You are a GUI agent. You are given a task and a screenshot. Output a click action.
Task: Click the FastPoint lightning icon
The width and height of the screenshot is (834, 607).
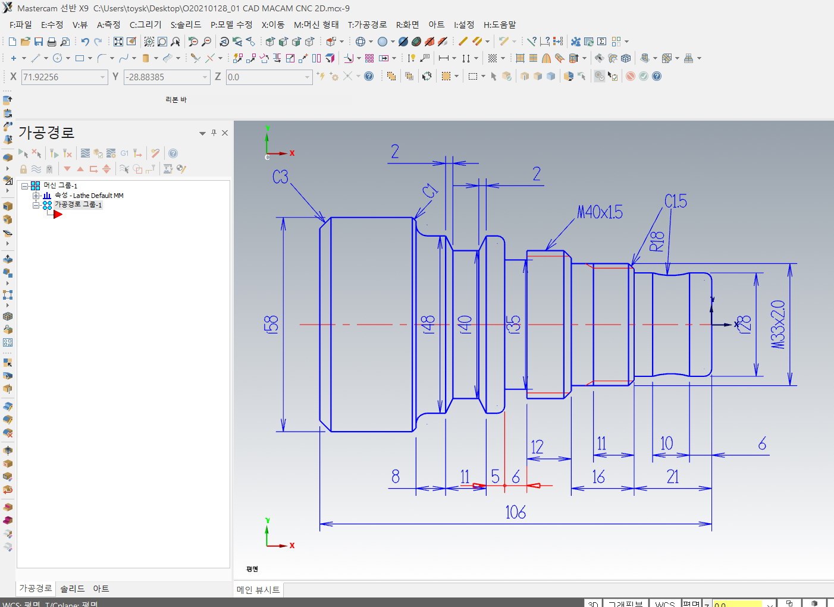321,76
